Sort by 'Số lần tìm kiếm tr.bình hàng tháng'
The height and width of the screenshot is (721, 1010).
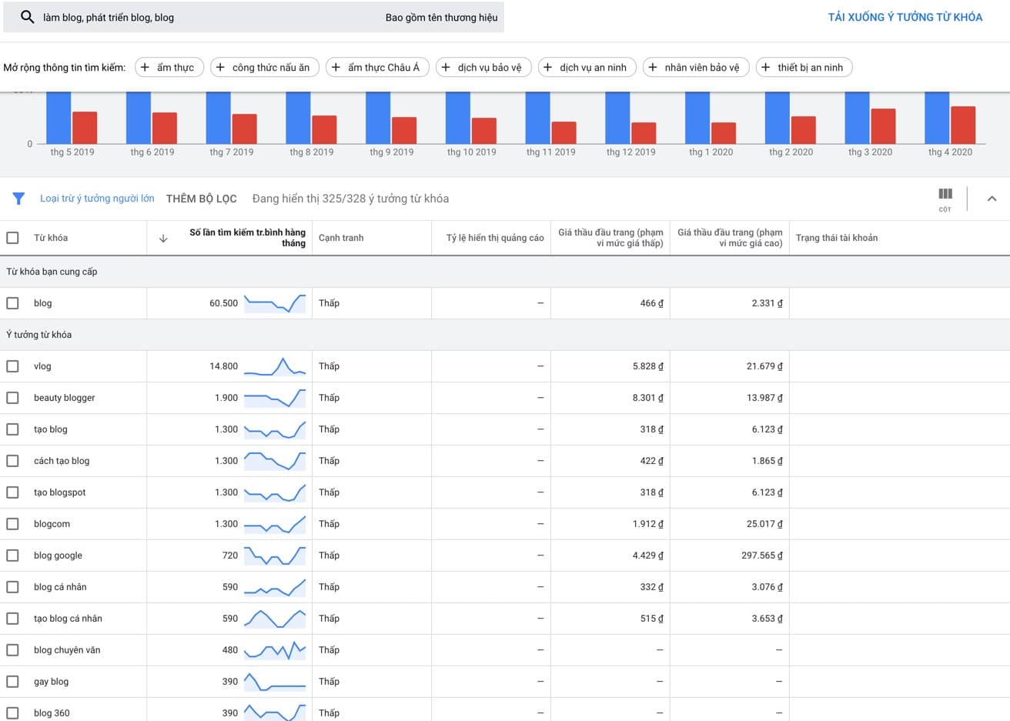[x=247, y=238]
